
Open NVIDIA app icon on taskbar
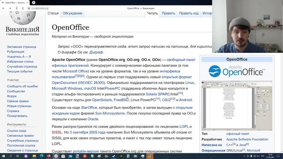click(121, 156)
